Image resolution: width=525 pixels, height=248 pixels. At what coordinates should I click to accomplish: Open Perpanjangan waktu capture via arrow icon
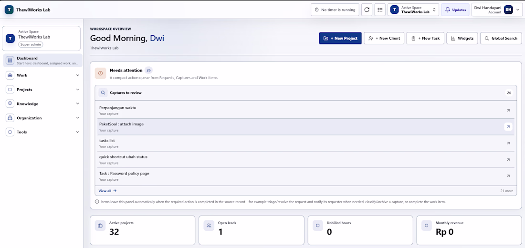coord(508,110)
